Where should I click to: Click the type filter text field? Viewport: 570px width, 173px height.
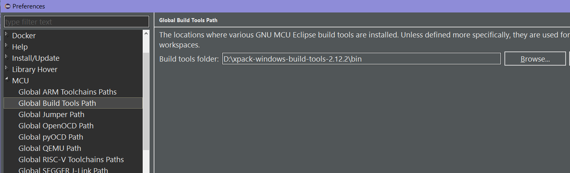click(76, 22)
